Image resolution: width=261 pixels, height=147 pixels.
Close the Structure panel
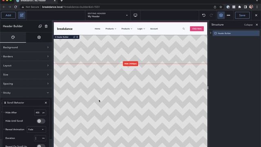(x=257, y=24)
